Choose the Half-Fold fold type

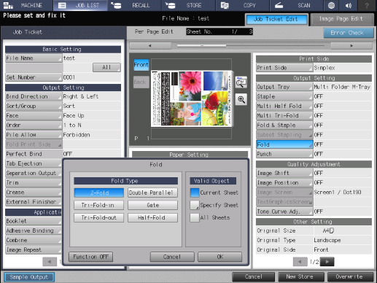(152, 217)
